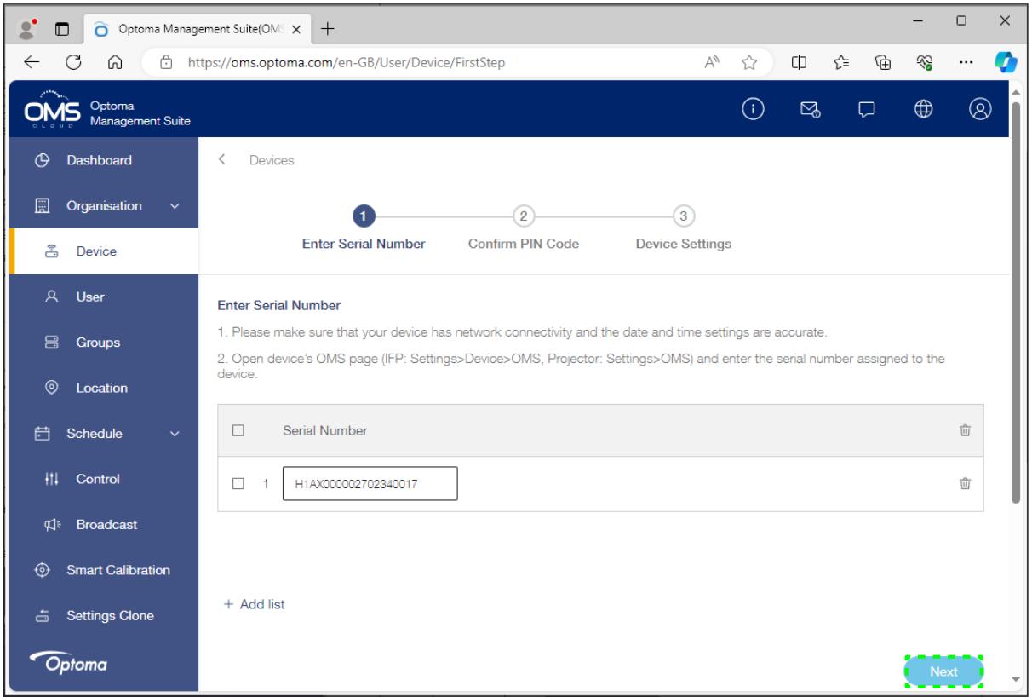Collapse the Organisation menu chevron
Screen dimensions: 1032x697
[x=175, y=205]
